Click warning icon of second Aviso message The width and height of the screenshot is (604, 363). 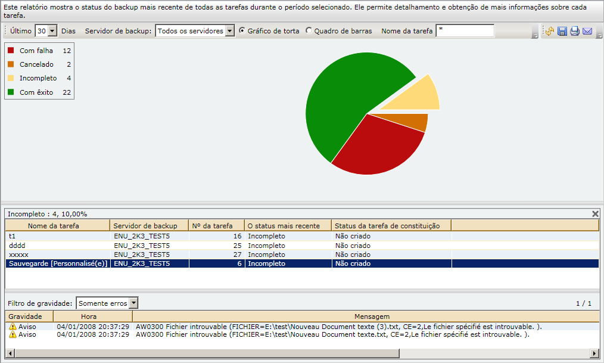(13, 334)
